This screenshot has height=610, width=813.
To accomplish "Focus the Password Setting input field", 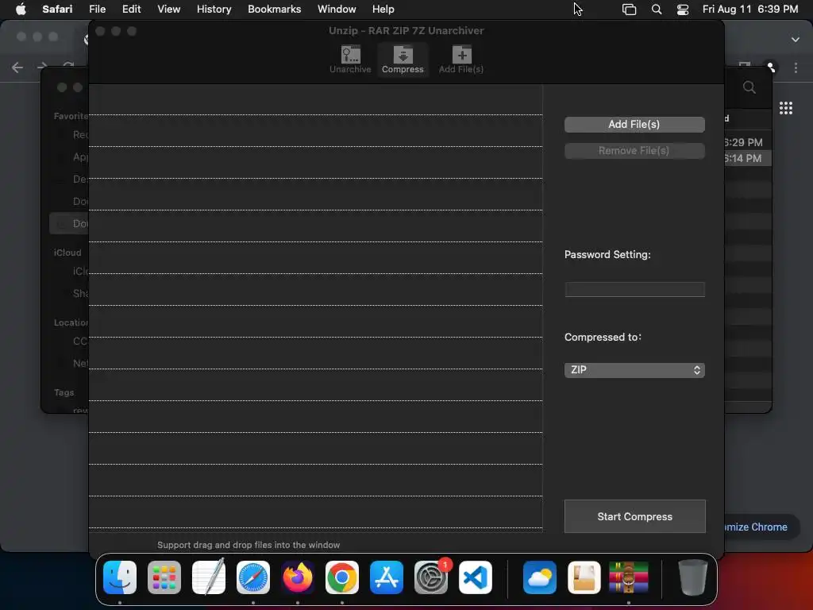I will pyautogui.click(x=634, y=289).
